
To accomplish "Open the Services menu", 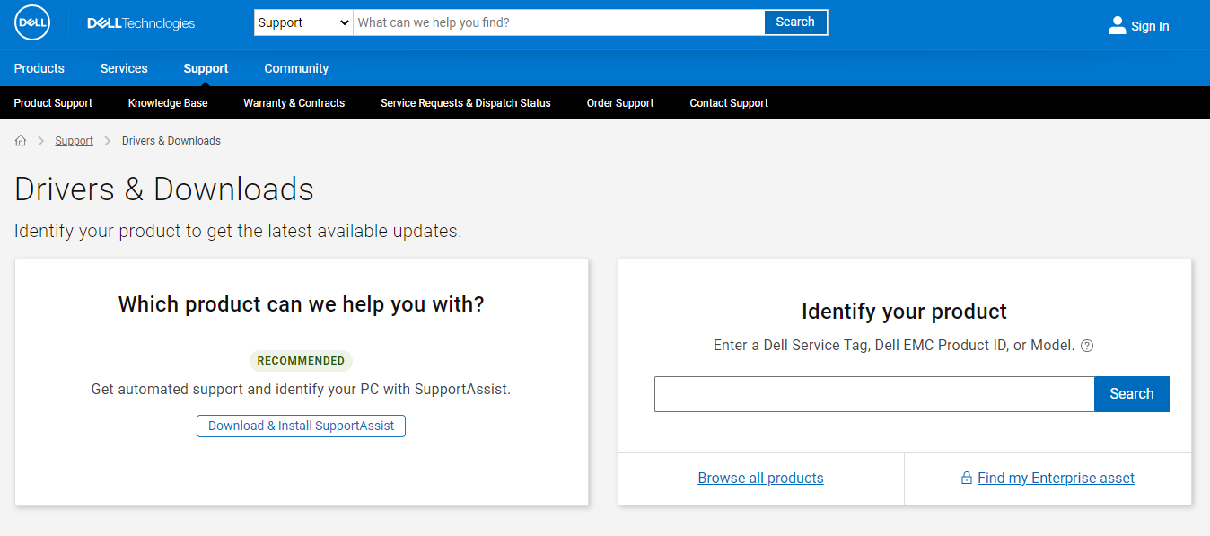I will pos(124,68).
